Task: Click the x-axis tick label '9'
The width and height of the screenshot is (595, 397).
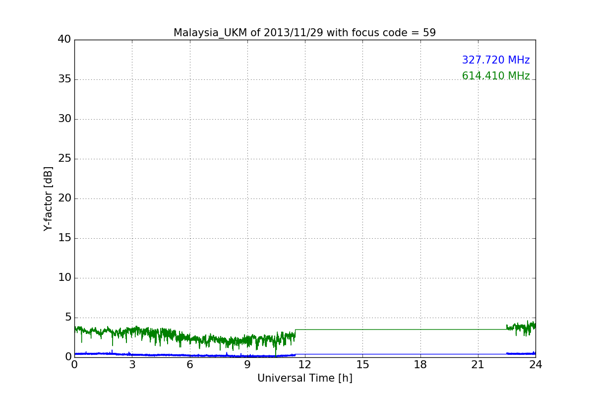Action: point(247,365)
